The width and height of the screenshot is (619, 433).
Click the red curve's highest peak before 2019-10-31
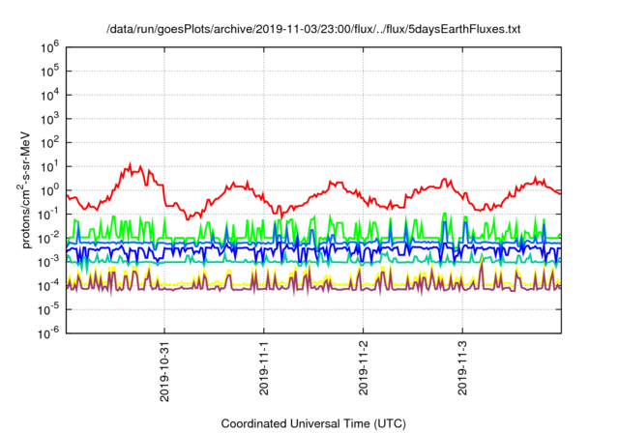[131, 163]
